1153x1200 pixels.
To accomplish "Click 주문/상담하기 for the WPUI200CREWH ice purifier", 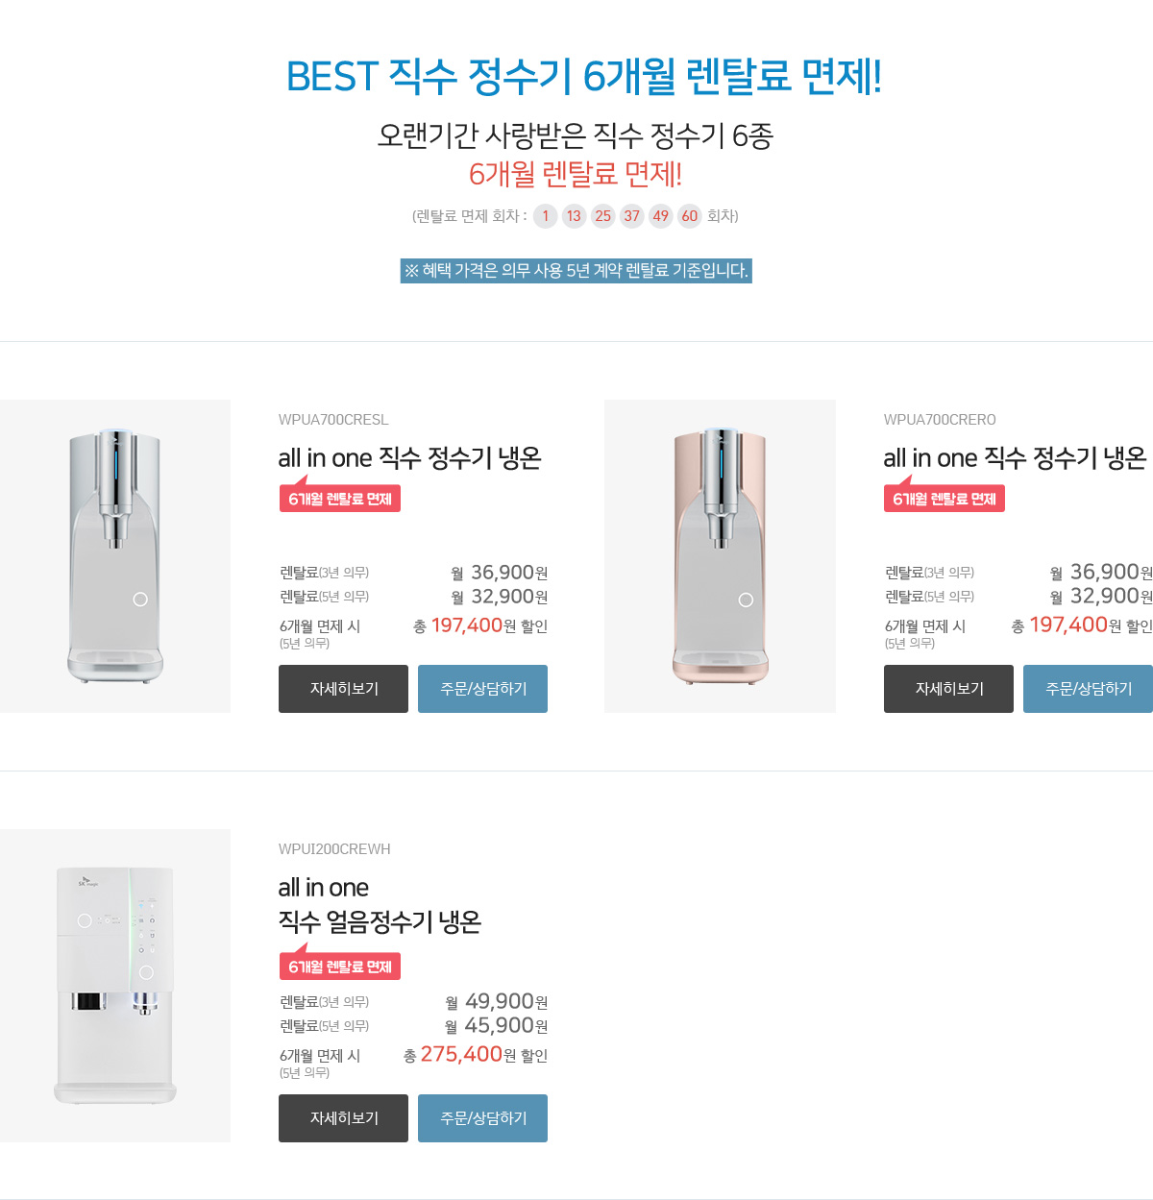I will tap(482, 1118).
